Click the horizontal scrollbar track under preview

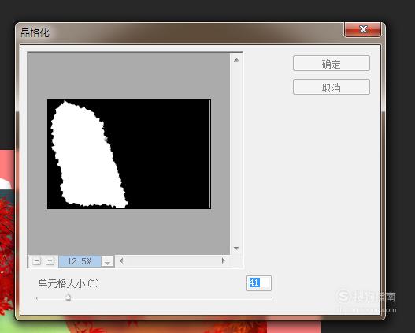tap(172, 261)
